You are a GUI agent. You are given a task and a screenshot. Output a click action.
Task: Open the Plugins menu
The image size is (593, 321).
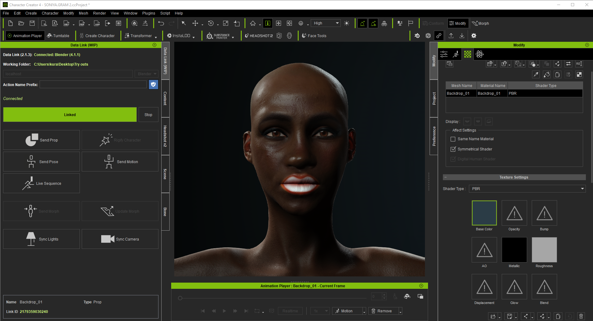click(149, 13)
